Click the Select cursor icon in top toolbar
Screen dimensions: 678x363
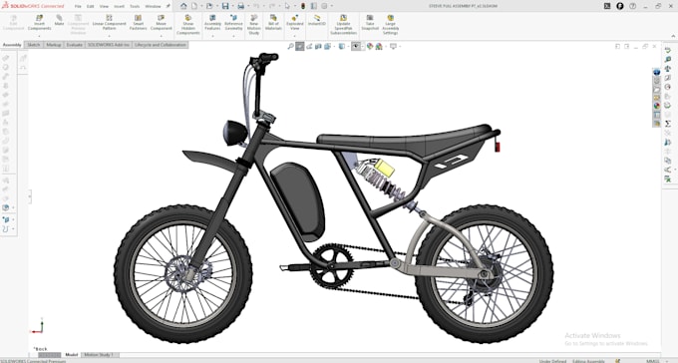(287, 6)
